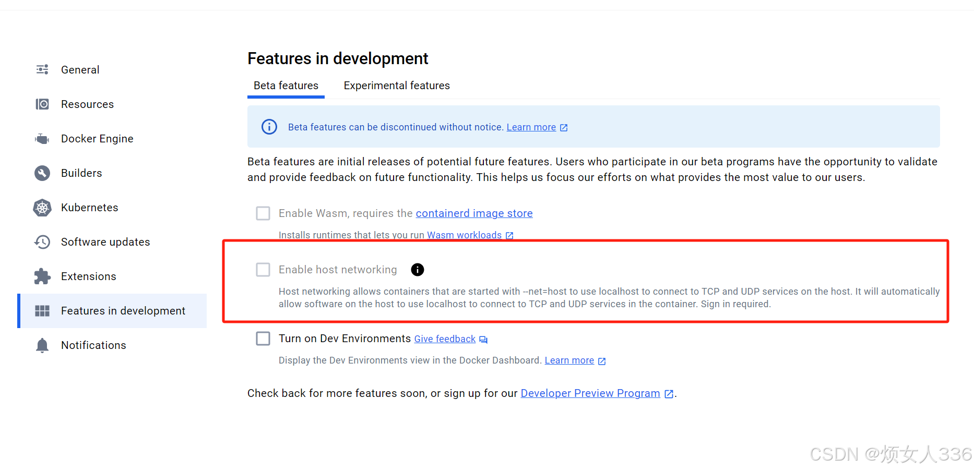Open the General settings icon
Image resolution: width=974 pixels, height=471 pixels.
click(x=42, y=69)
